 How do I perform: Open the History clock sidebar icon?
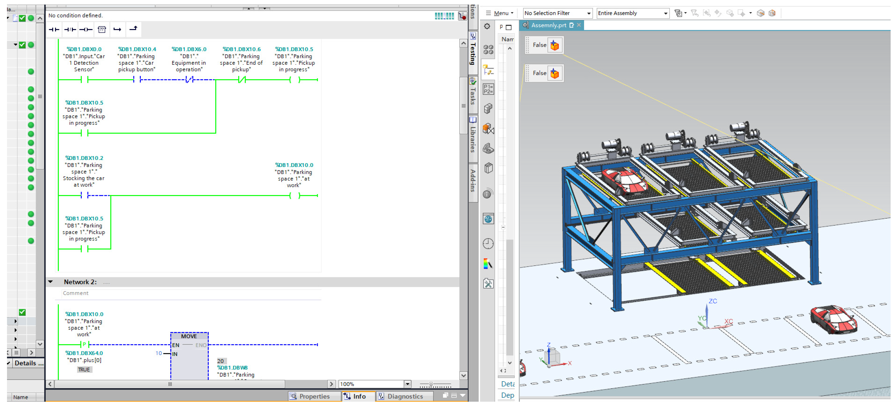(x=488, y=243)
